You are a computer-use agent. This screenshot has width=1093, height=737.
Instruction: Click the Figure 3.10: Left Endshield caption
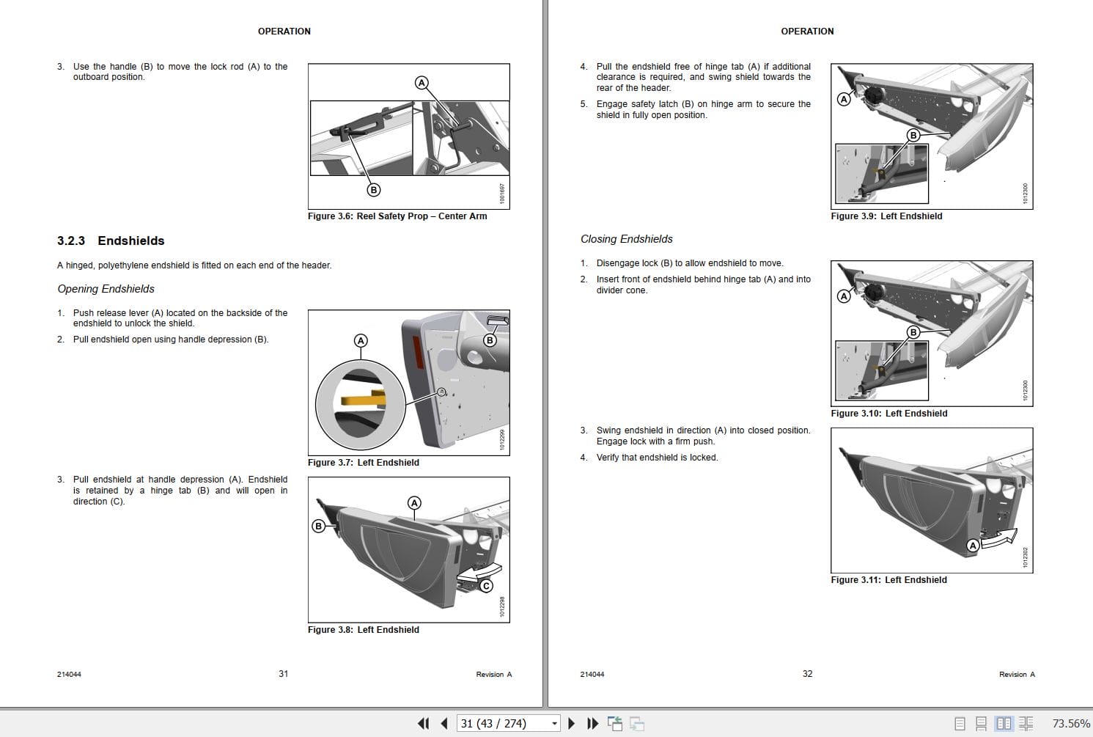point(888,414)
